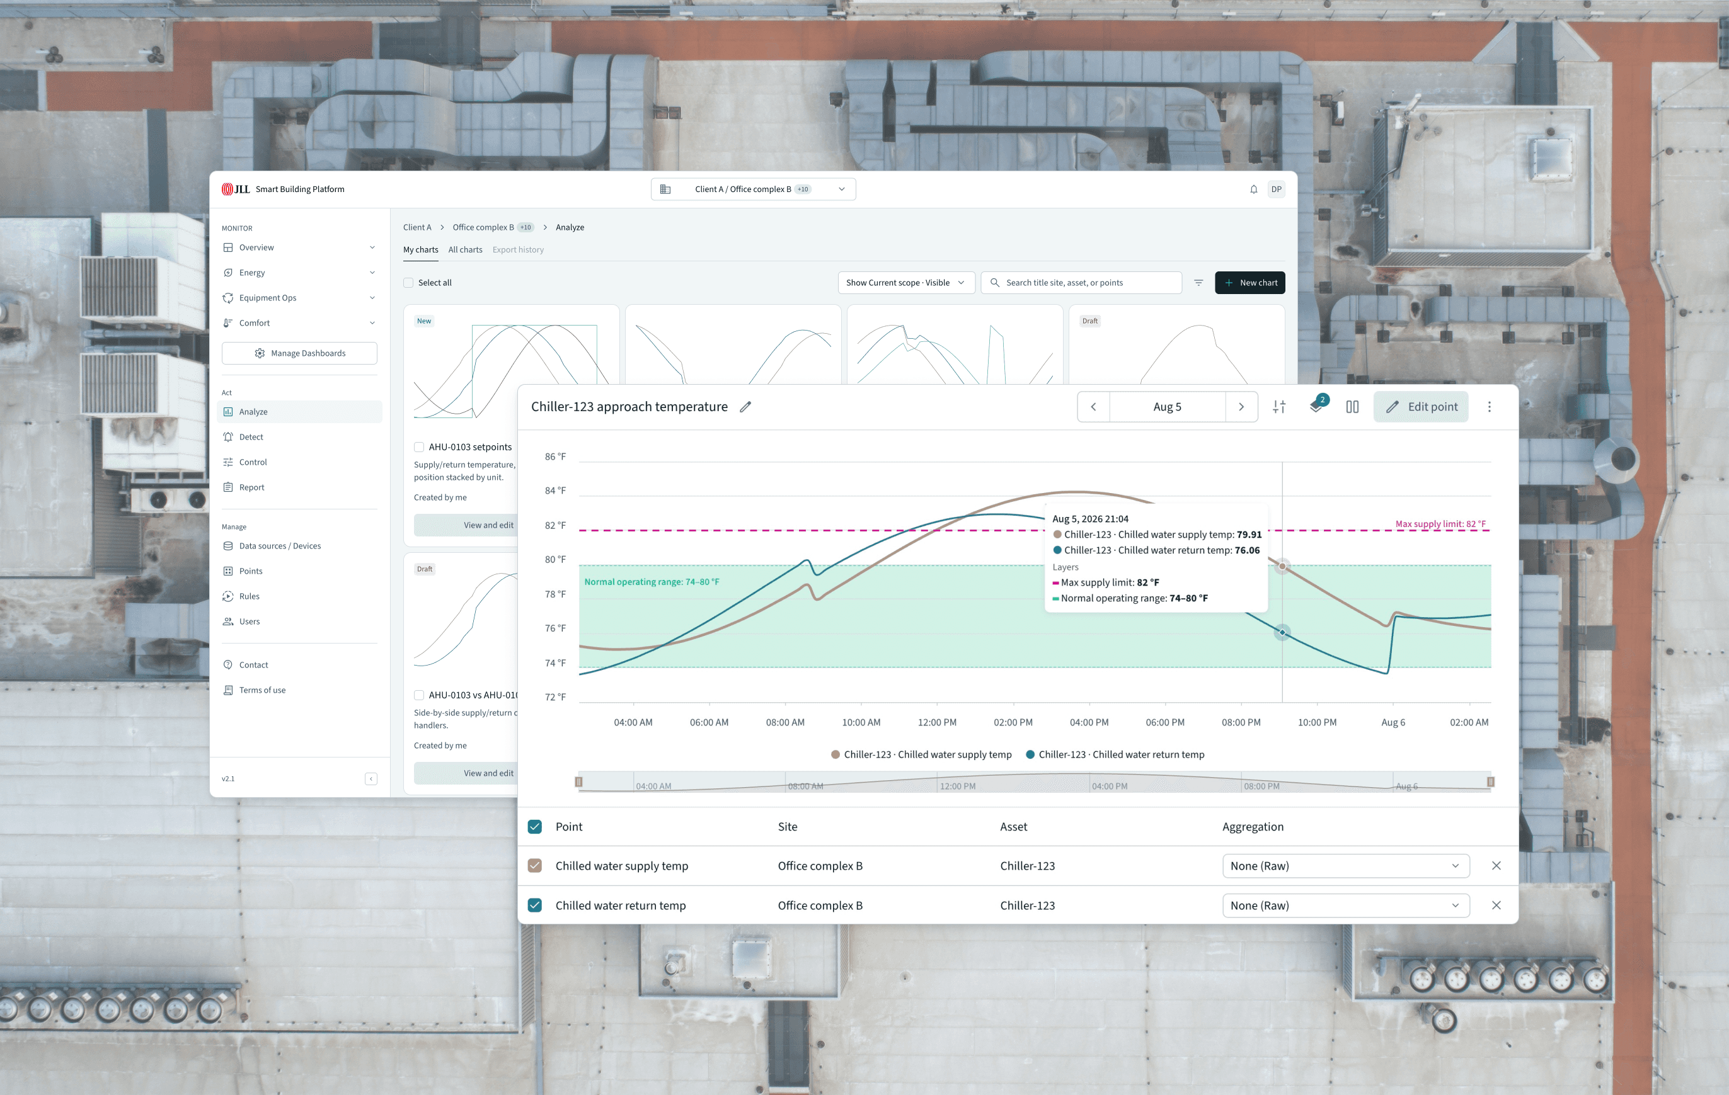Click supply temp data point marker at 21:04
Screen dimensions: 1729x1095
(1282, 566)
